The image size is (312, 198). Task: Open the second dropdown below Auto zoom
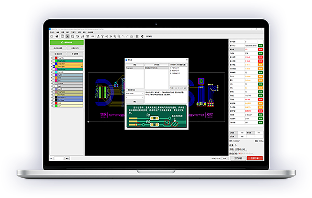pos(135,97)
